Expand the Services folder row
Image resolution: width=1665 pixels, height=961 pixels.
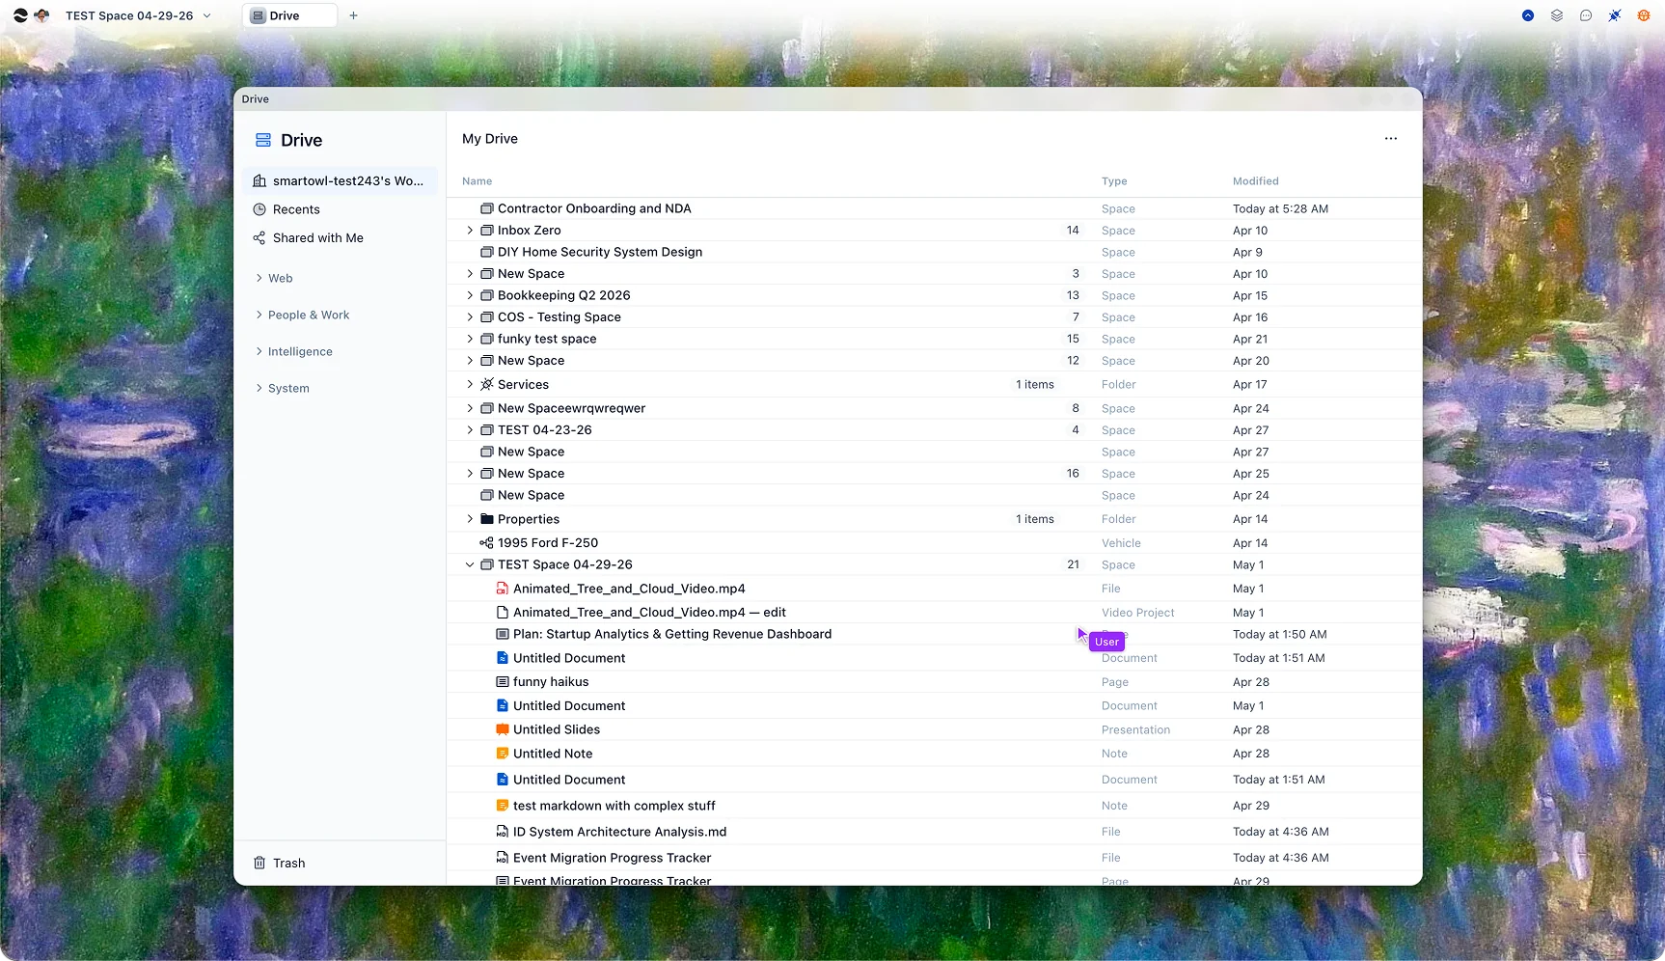coord(470,384)
